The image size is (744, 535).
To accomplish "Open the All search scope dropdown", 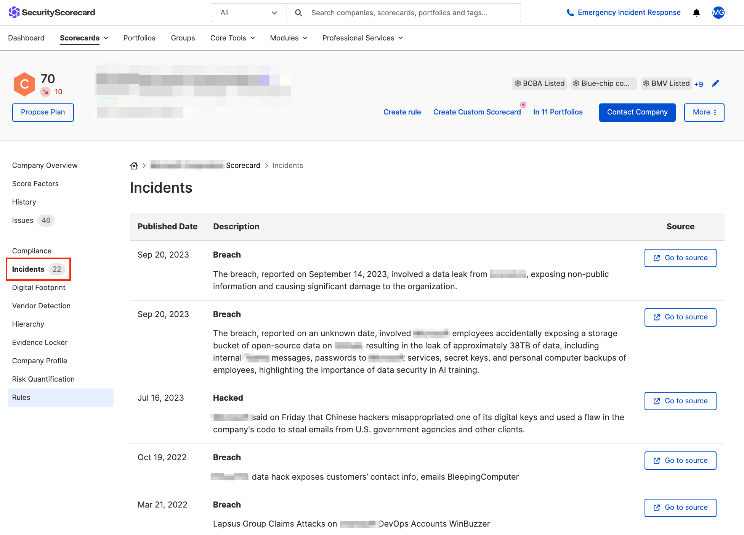I will coord(249,13).
